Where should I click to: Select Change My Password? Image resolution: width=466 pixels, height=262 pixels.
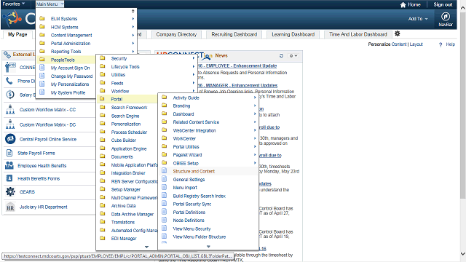pos(71,76)
